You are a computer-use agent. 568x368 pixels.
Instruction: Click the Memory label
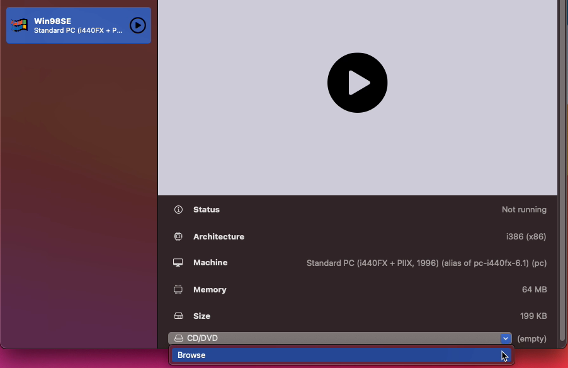pyautogui.click(x=210, y=289)
